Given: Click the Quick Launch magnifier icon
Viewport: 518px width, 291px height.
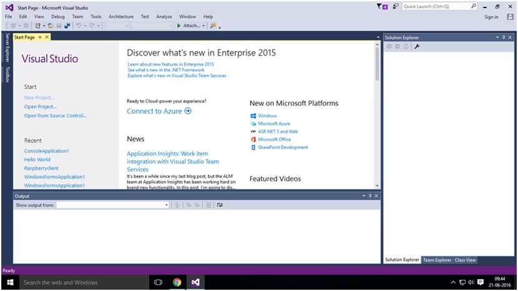Looking at the screenshot, I should pyautogui.click(x=474, y=6).
